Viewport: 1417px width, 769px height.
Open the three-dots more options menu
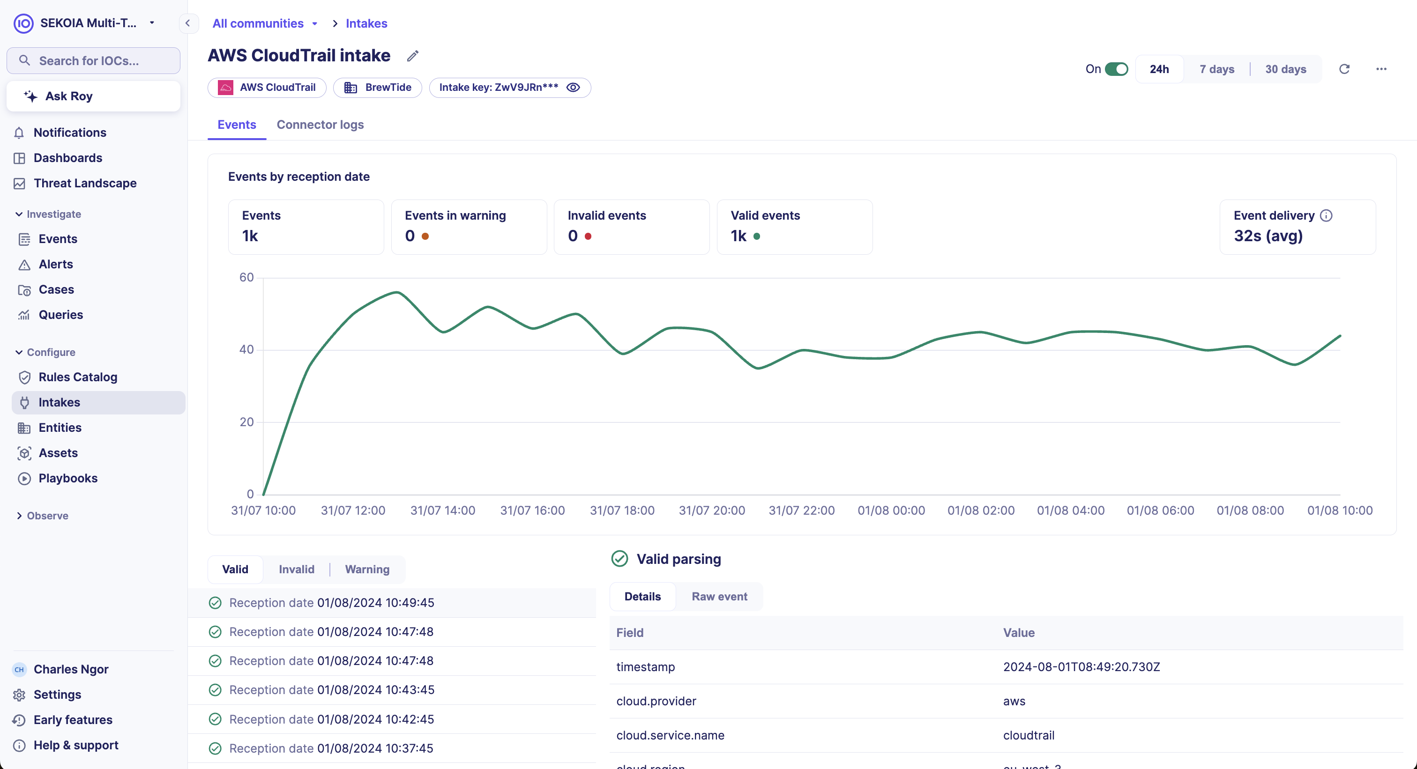[1381, 69]
